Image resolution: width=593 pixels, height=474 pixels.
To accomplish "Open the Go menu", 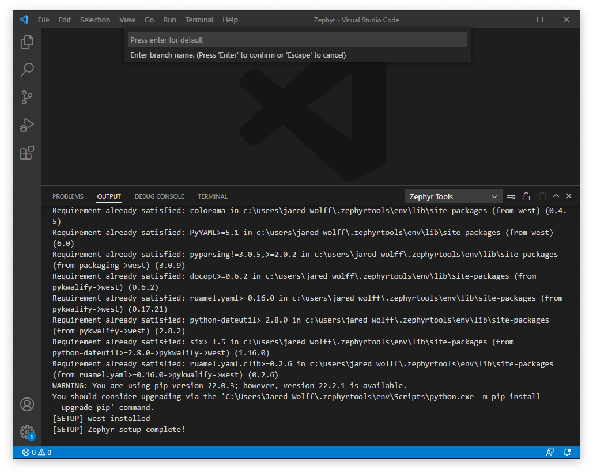I will [x=149, y=20].
